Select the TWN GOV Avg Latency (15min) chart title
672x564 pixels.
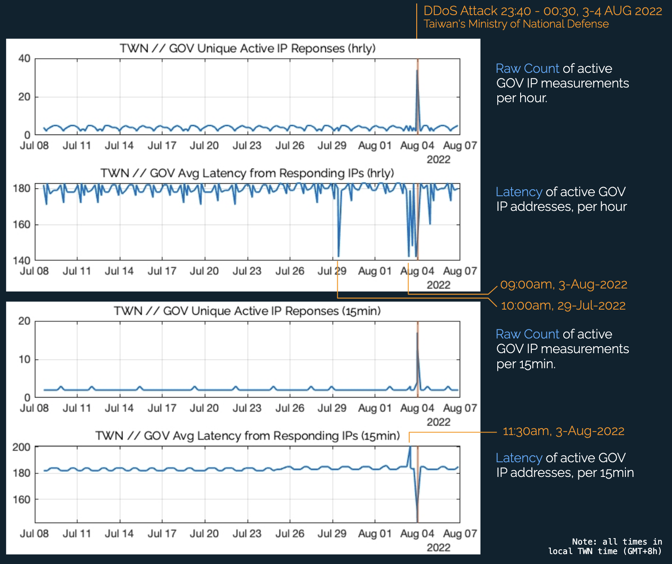(250, 436)
